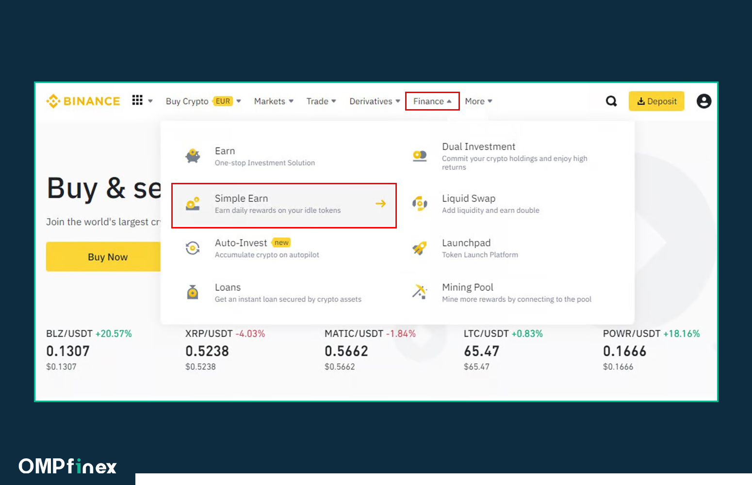752x485 pixels.
Task: Click the Liquid Swap icon
Action: click(x=420, y=204)
